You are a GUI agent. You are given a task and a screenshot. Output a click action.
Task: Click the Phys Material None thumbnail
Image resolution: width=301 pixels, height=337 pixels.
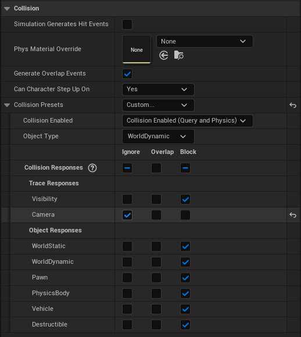pos(137,49)
